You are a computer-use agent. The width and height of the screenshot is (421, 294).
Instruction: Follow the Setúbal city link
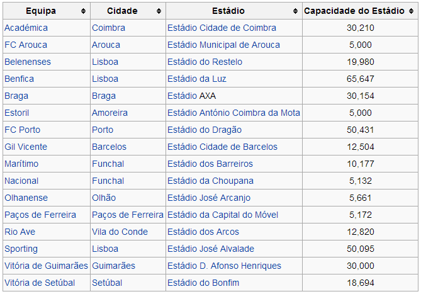[107, 283]
